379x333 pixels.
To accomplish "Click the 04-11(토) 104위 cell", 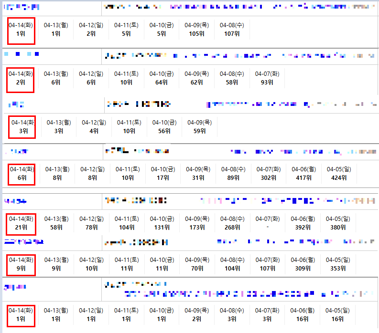I will [127, 223].
